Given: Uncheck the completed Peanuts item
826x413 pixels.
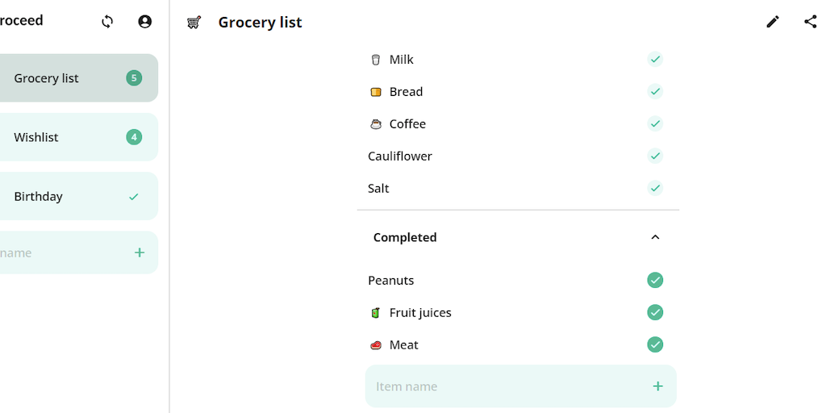Looking at the screenshot, I should tap(655, 281).
